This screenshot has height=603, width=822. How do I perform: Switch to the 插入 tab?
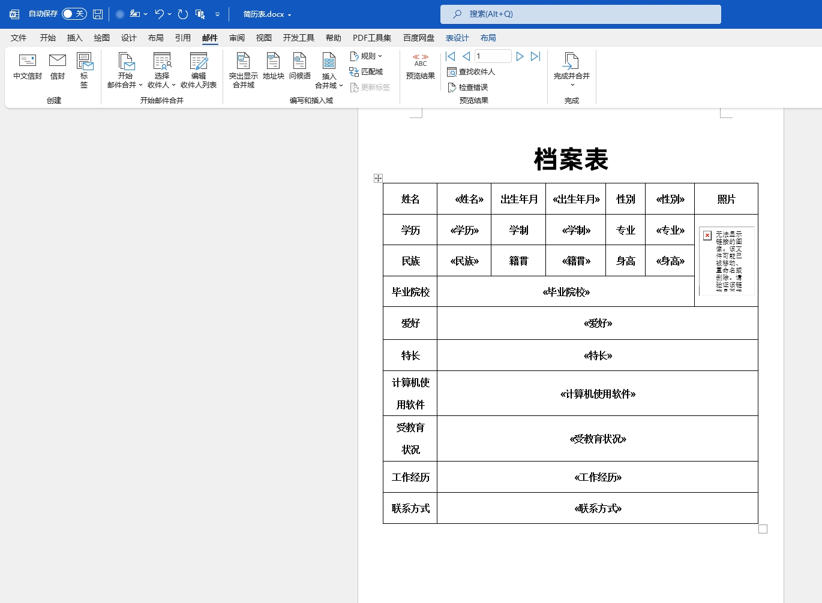coord(75,38)
